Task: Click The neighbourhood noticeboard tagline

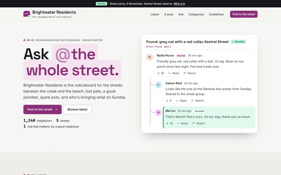Action: tap(52, 17)
